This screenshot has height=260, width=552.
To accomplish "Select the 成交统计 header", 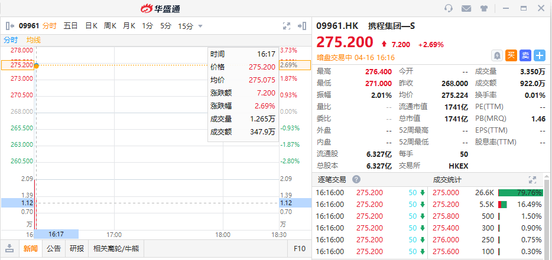I will [447, 180].
